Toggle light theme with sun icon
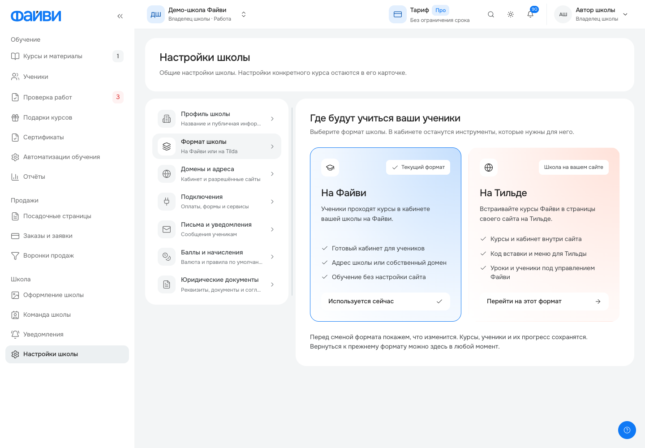645x448 pixels. click(511, 14)
